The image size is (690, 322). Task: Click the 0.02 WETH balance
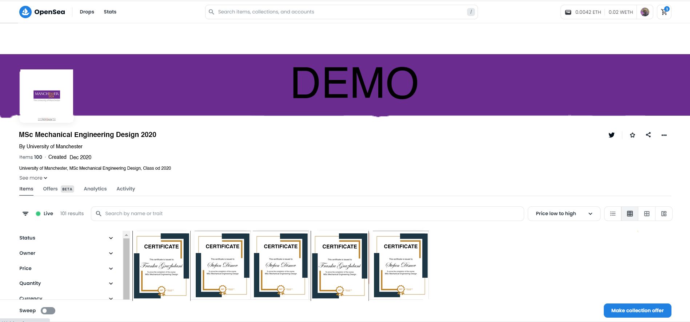pyautogui.click(x=621, y=12)
